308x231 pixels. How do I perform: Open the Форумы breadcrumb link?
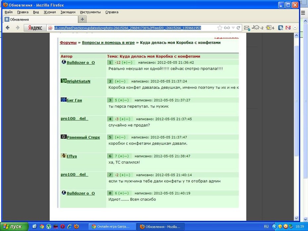click(68, 43)
